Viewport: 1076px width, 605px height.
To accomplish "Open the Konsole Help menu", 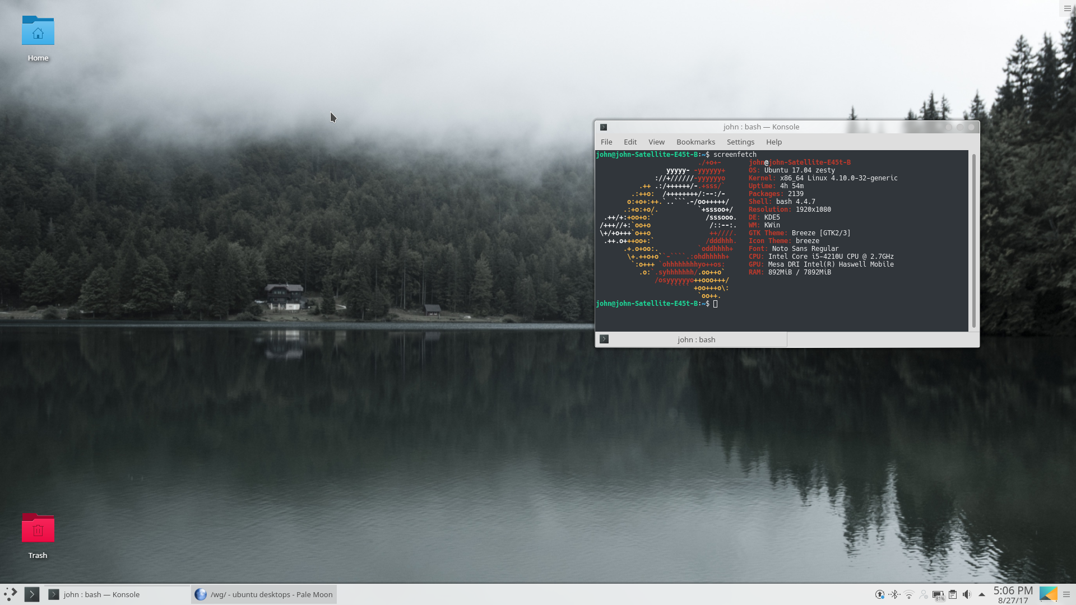I will pyautogui.click(x=774, y=142).
